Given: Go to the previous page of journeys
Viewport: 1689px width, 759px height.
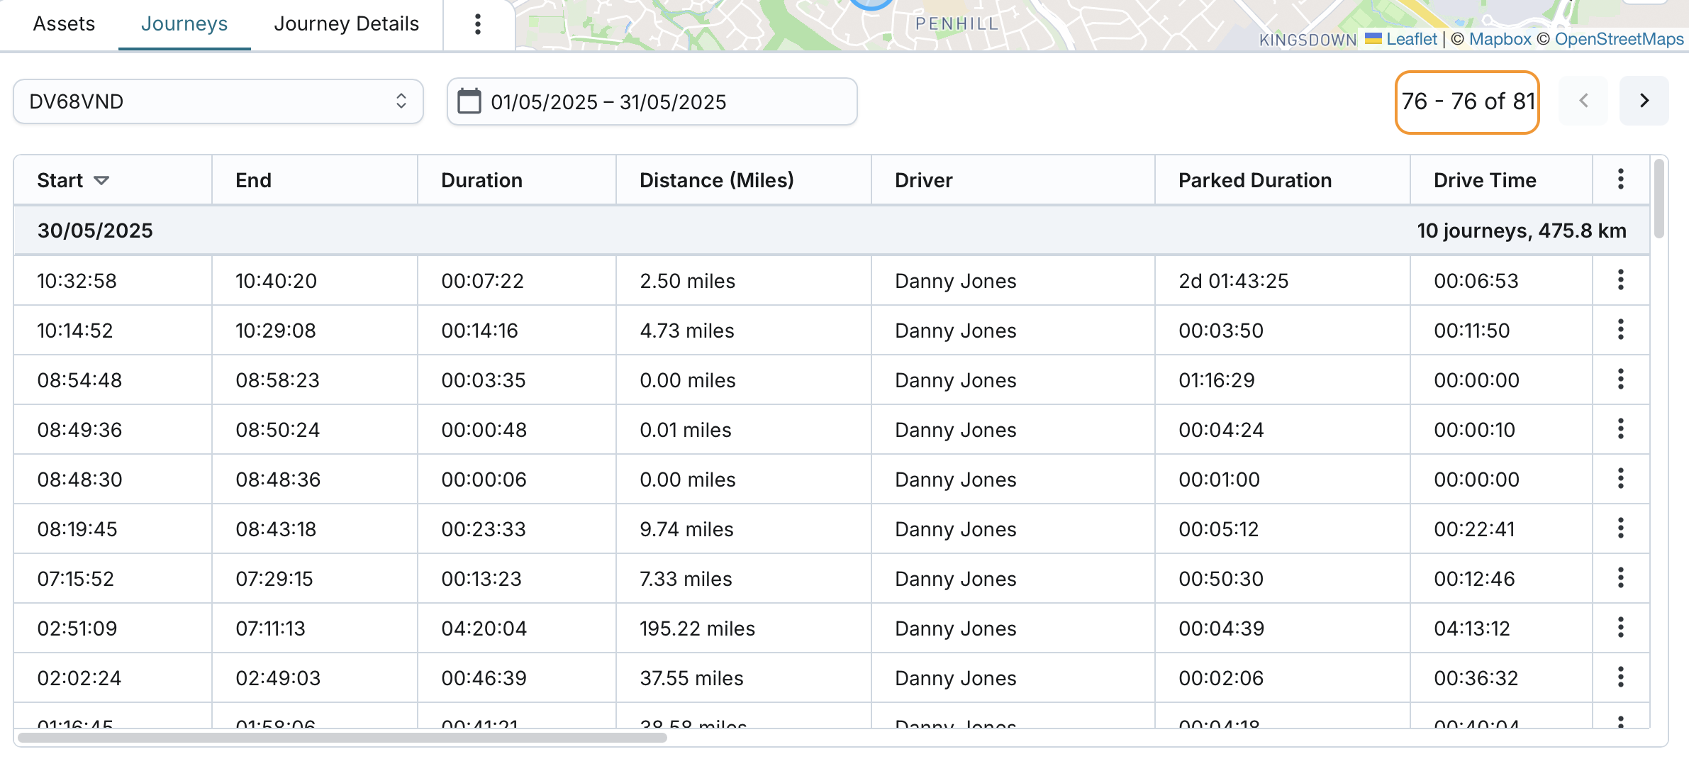Looking at the screenshot, I should (x=1583, y=101).
